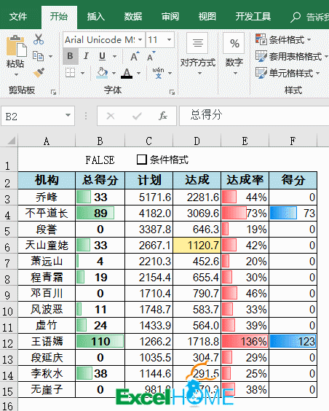This screenshot has width=329, height=411.
Task: Select row 12 header
Action: [8, 342]
